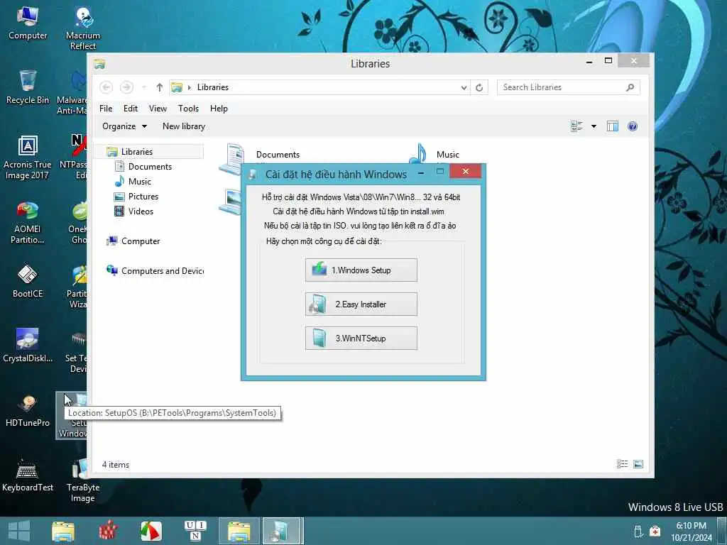This screenshot has height=545, width=727.
Task: Select Computers and Devices in tree
Action: 163,270
